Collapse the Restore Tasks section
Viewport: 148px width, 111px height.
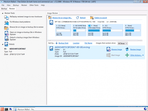coord(3,13)
